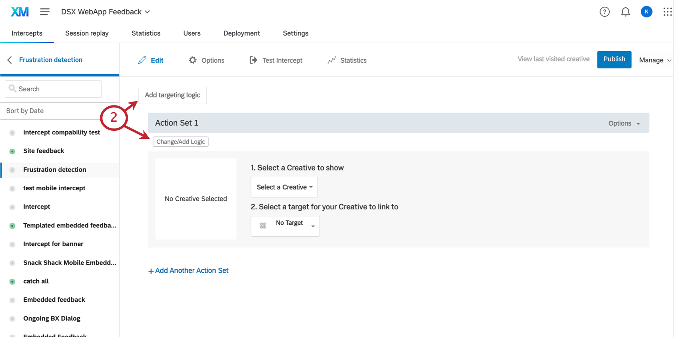The width and height of the screenshot is (674, 337).
Task: Click status dot beside intercept compability test
Action: tap(12, 133)
